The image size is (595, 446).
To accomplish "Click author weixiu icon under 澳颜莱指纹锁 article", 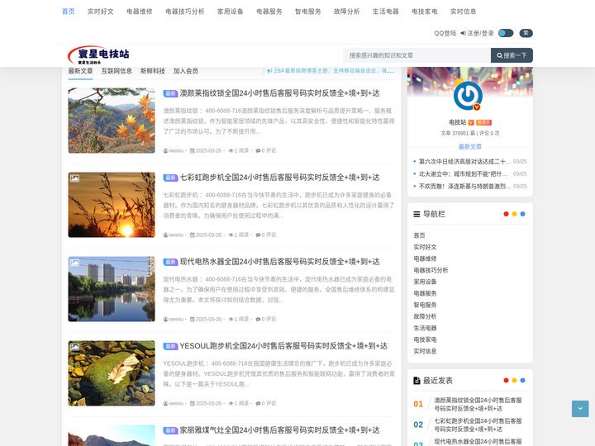I will point(165,150).
